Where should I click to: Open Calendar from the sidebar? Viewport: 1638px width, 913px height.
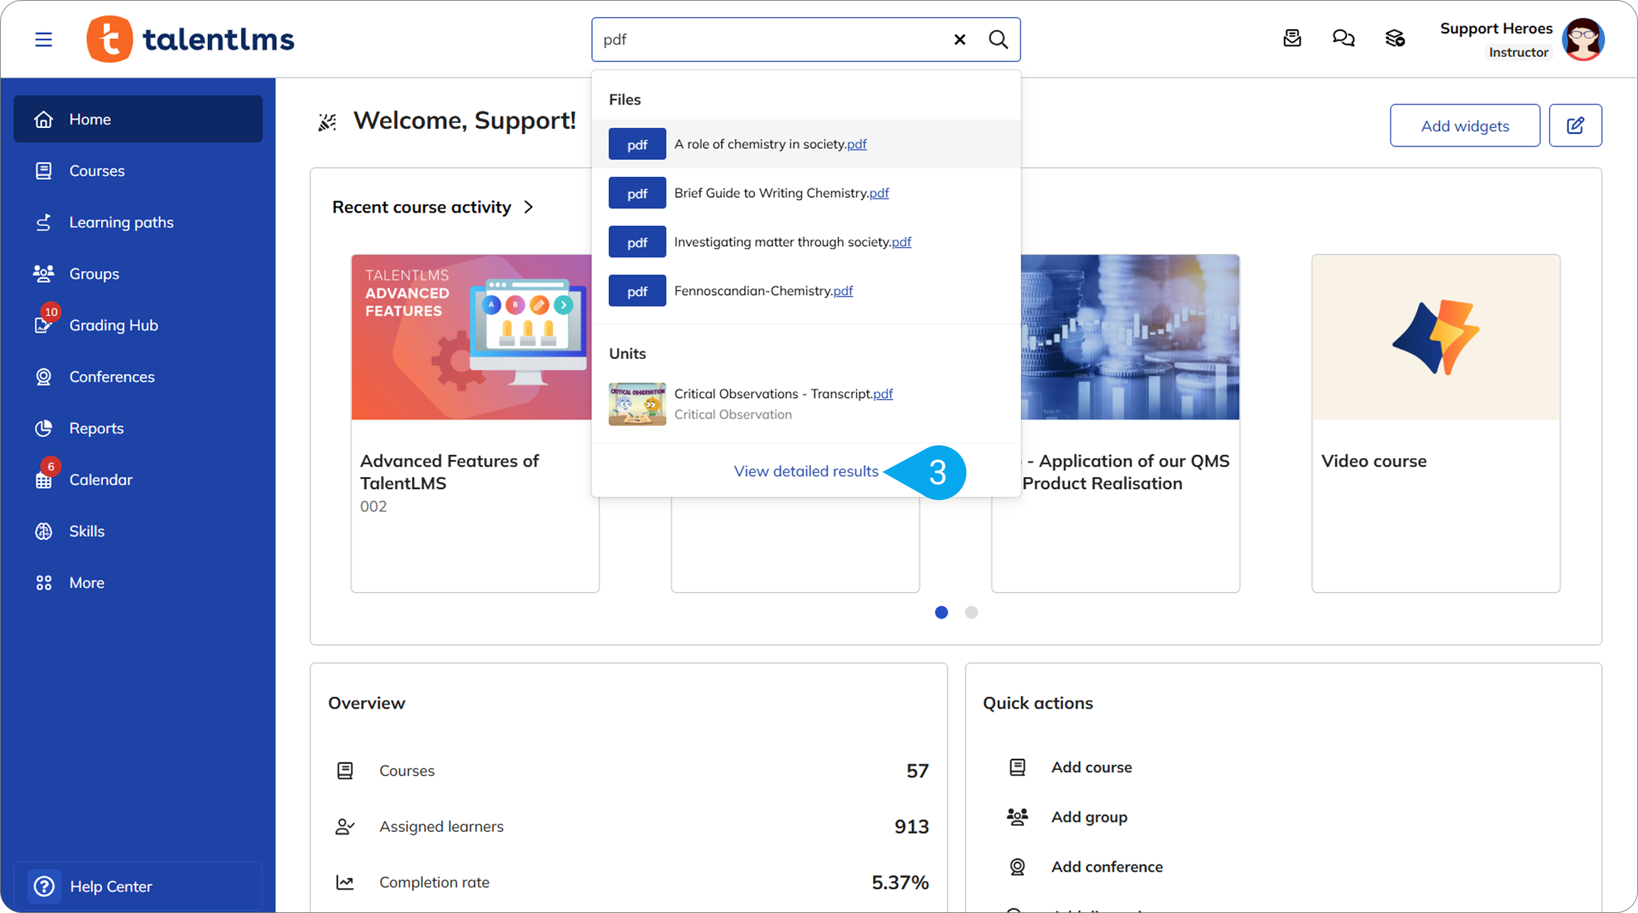138,480
